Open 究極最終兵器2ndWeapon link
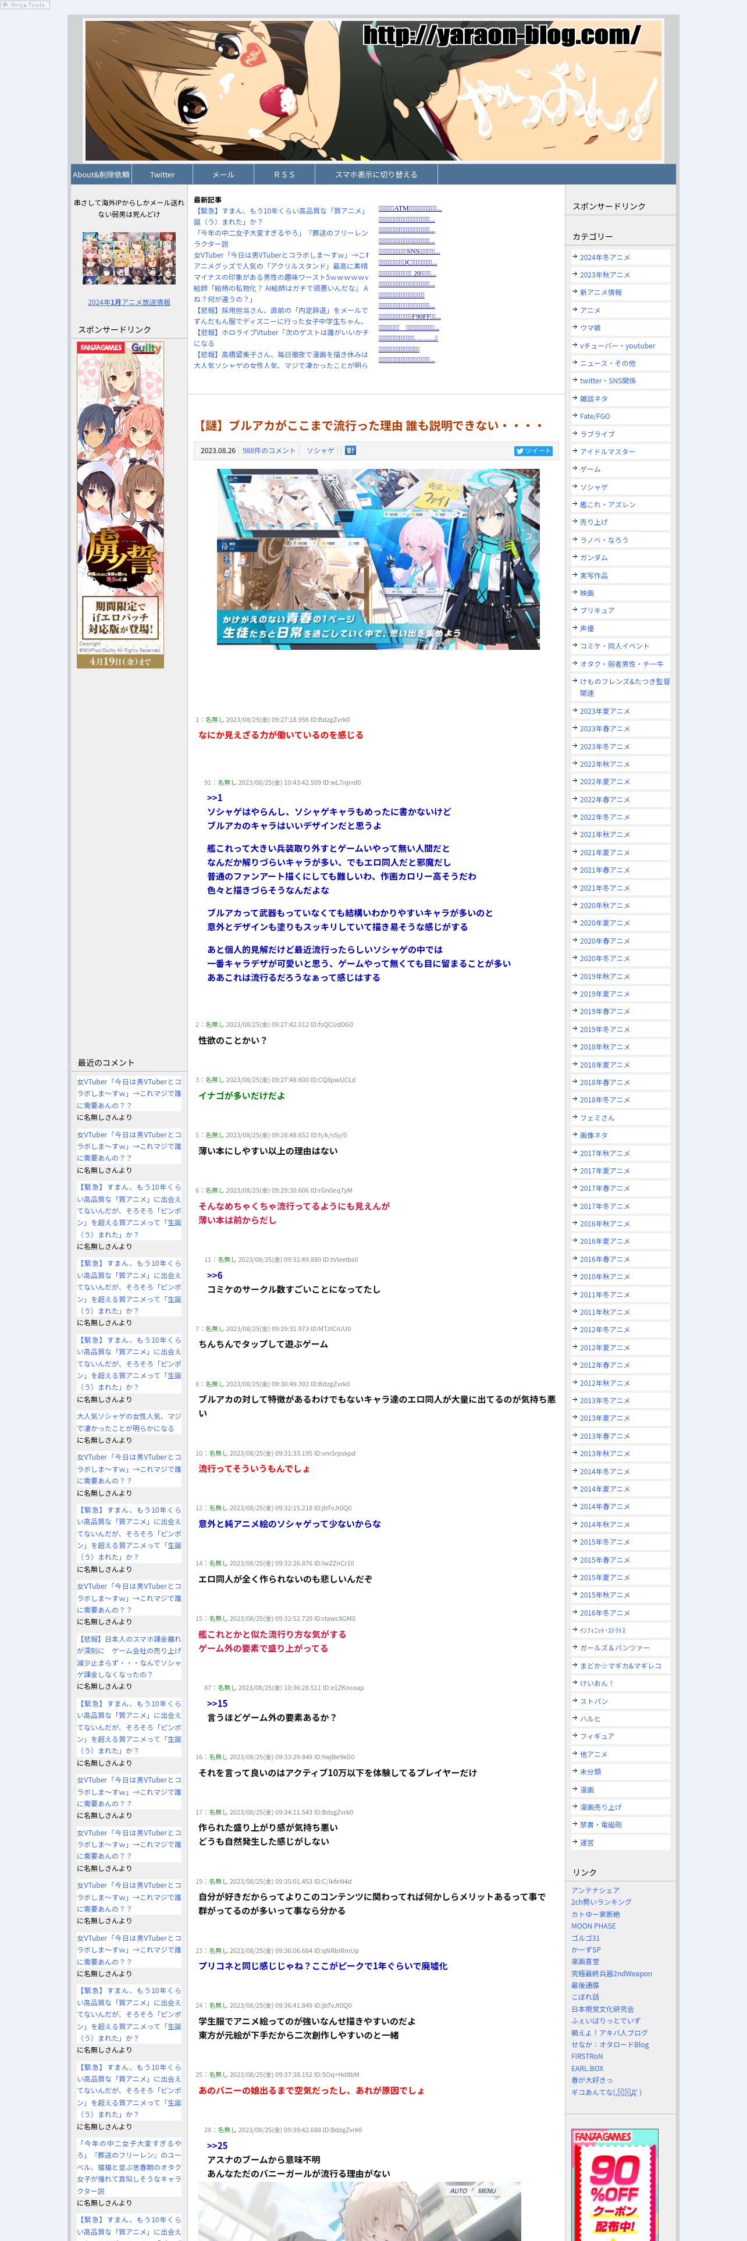Viewport: 747px width, 2241px height. point(611,1974)
